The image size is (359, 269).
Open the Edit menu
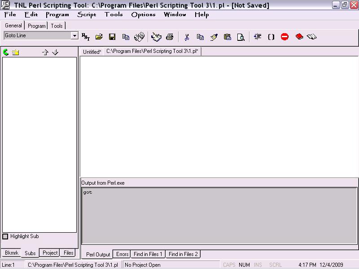tap(31, 14)
